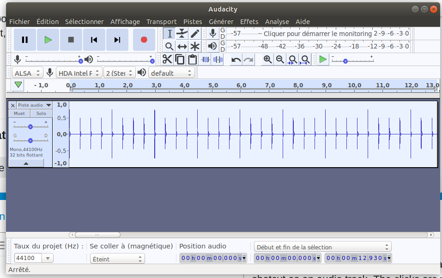This screenshot has width=442, height=278.
Task: Open the Sélectionner menu
Action: (x=84, y=22)
